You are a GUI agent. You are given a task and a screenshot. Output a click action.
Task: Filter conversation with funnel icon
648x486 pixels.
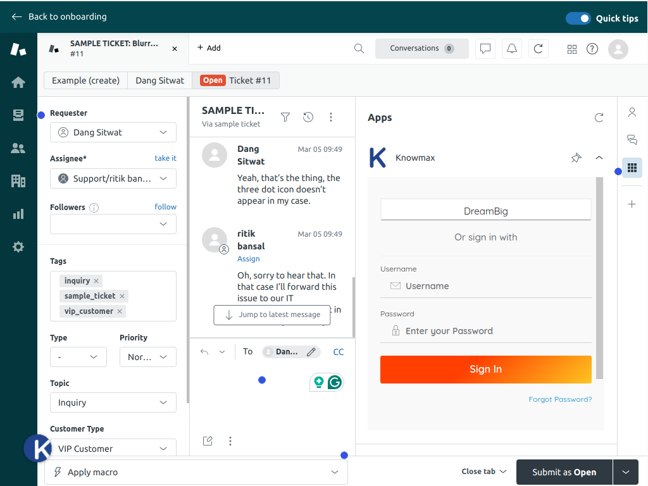point(285,117)
